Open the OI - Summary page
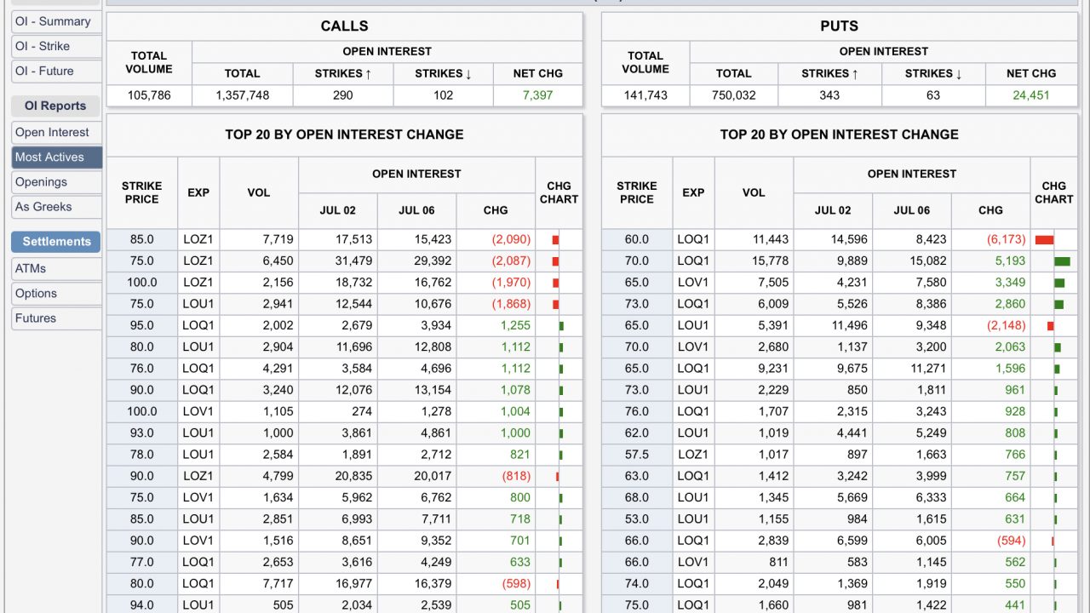The width and height of the screenshot is (1090, 613). pyautogui.click(x=53, y=21)
